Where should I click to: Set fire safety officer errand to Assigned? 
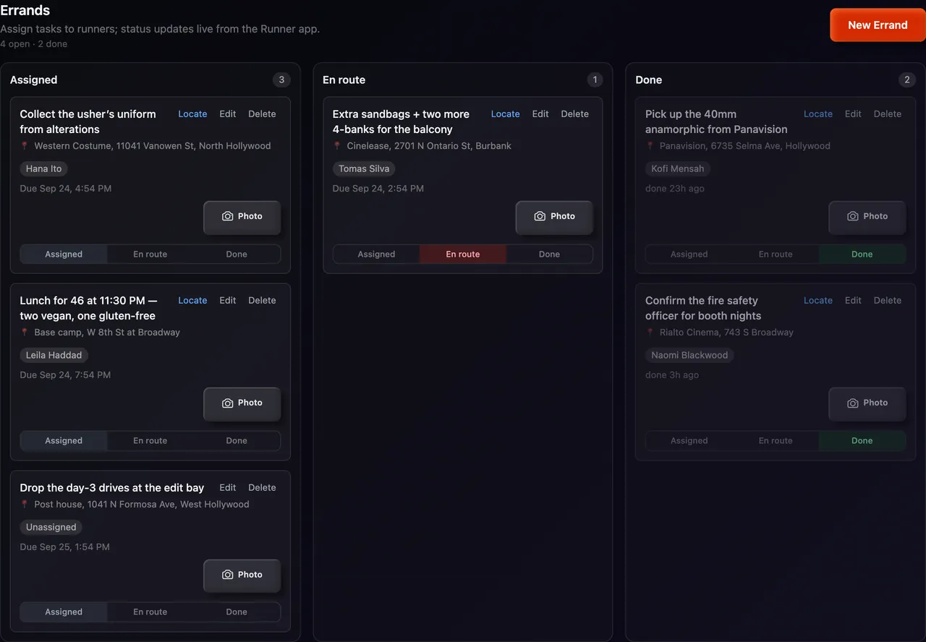[x=689, y=441]
